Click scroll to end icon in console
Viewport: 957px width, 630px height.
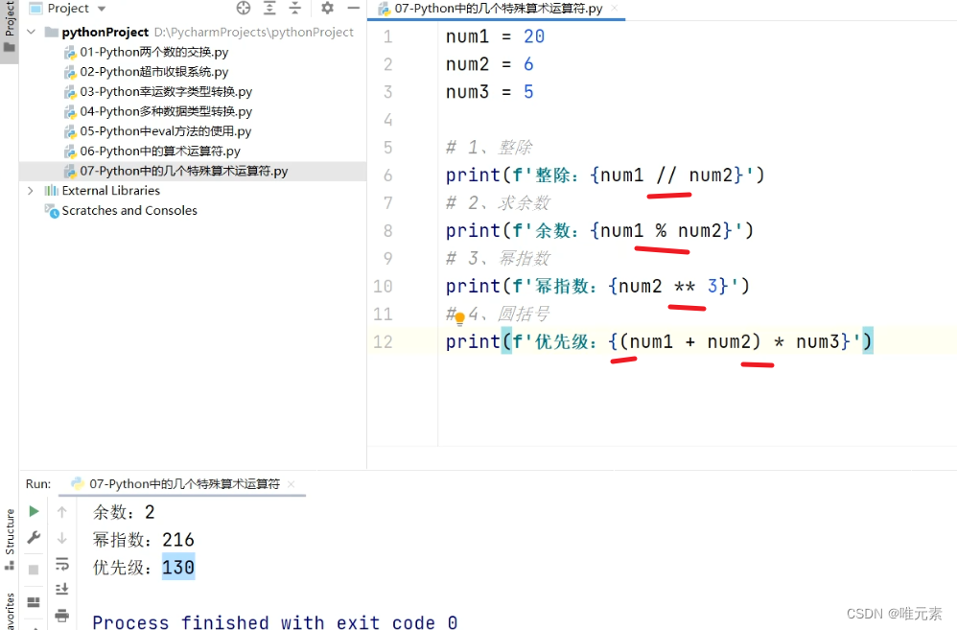tap(62, 589)
